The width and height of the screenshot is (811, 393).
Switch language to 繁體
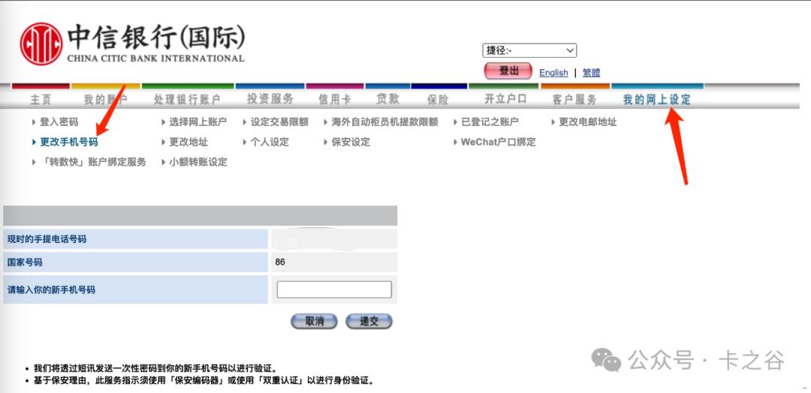pyautogui.click(x=591, y=73)
